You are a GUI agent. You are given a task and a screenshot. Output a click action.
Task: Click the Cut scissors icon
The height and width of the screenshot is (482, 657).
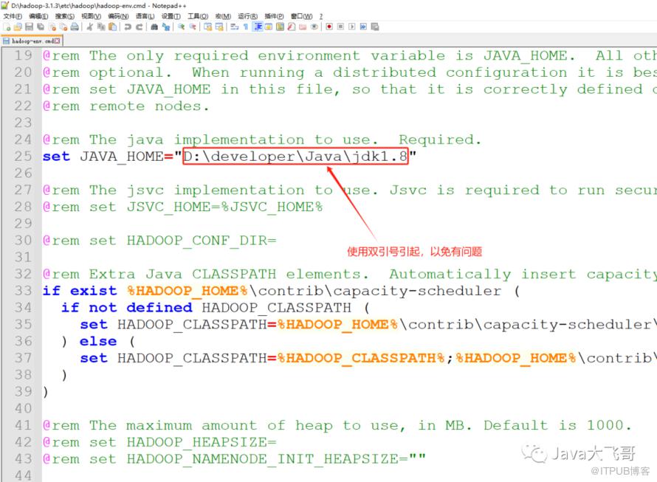click(89, 27)
